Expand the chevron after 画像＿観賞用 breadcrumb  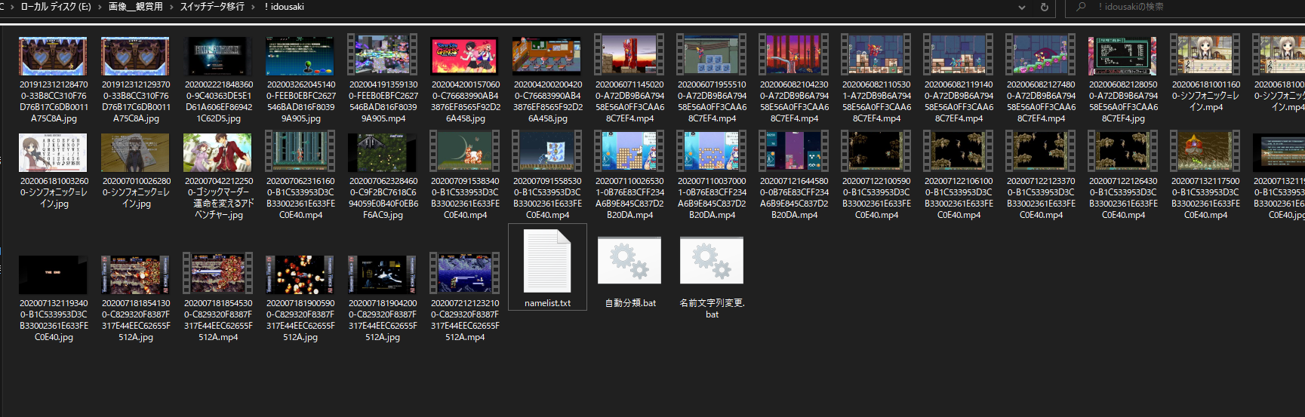tap(171, 7)
